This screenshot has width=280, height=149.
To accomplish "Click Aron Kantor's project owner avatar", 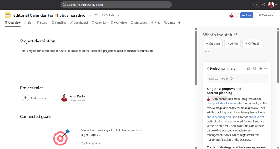I will (64, 98).
